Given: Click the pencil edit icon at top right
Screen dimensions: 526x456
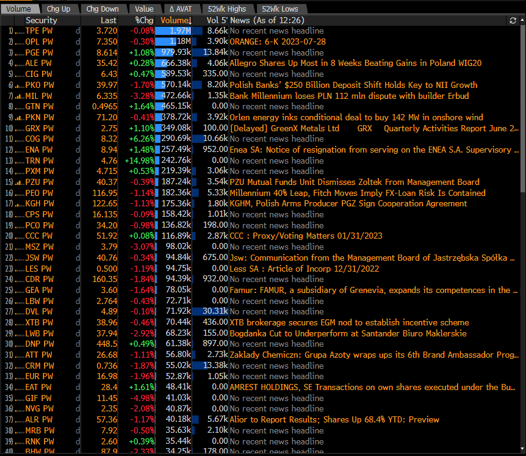Looking at the screenshot, I should point(520,20).
